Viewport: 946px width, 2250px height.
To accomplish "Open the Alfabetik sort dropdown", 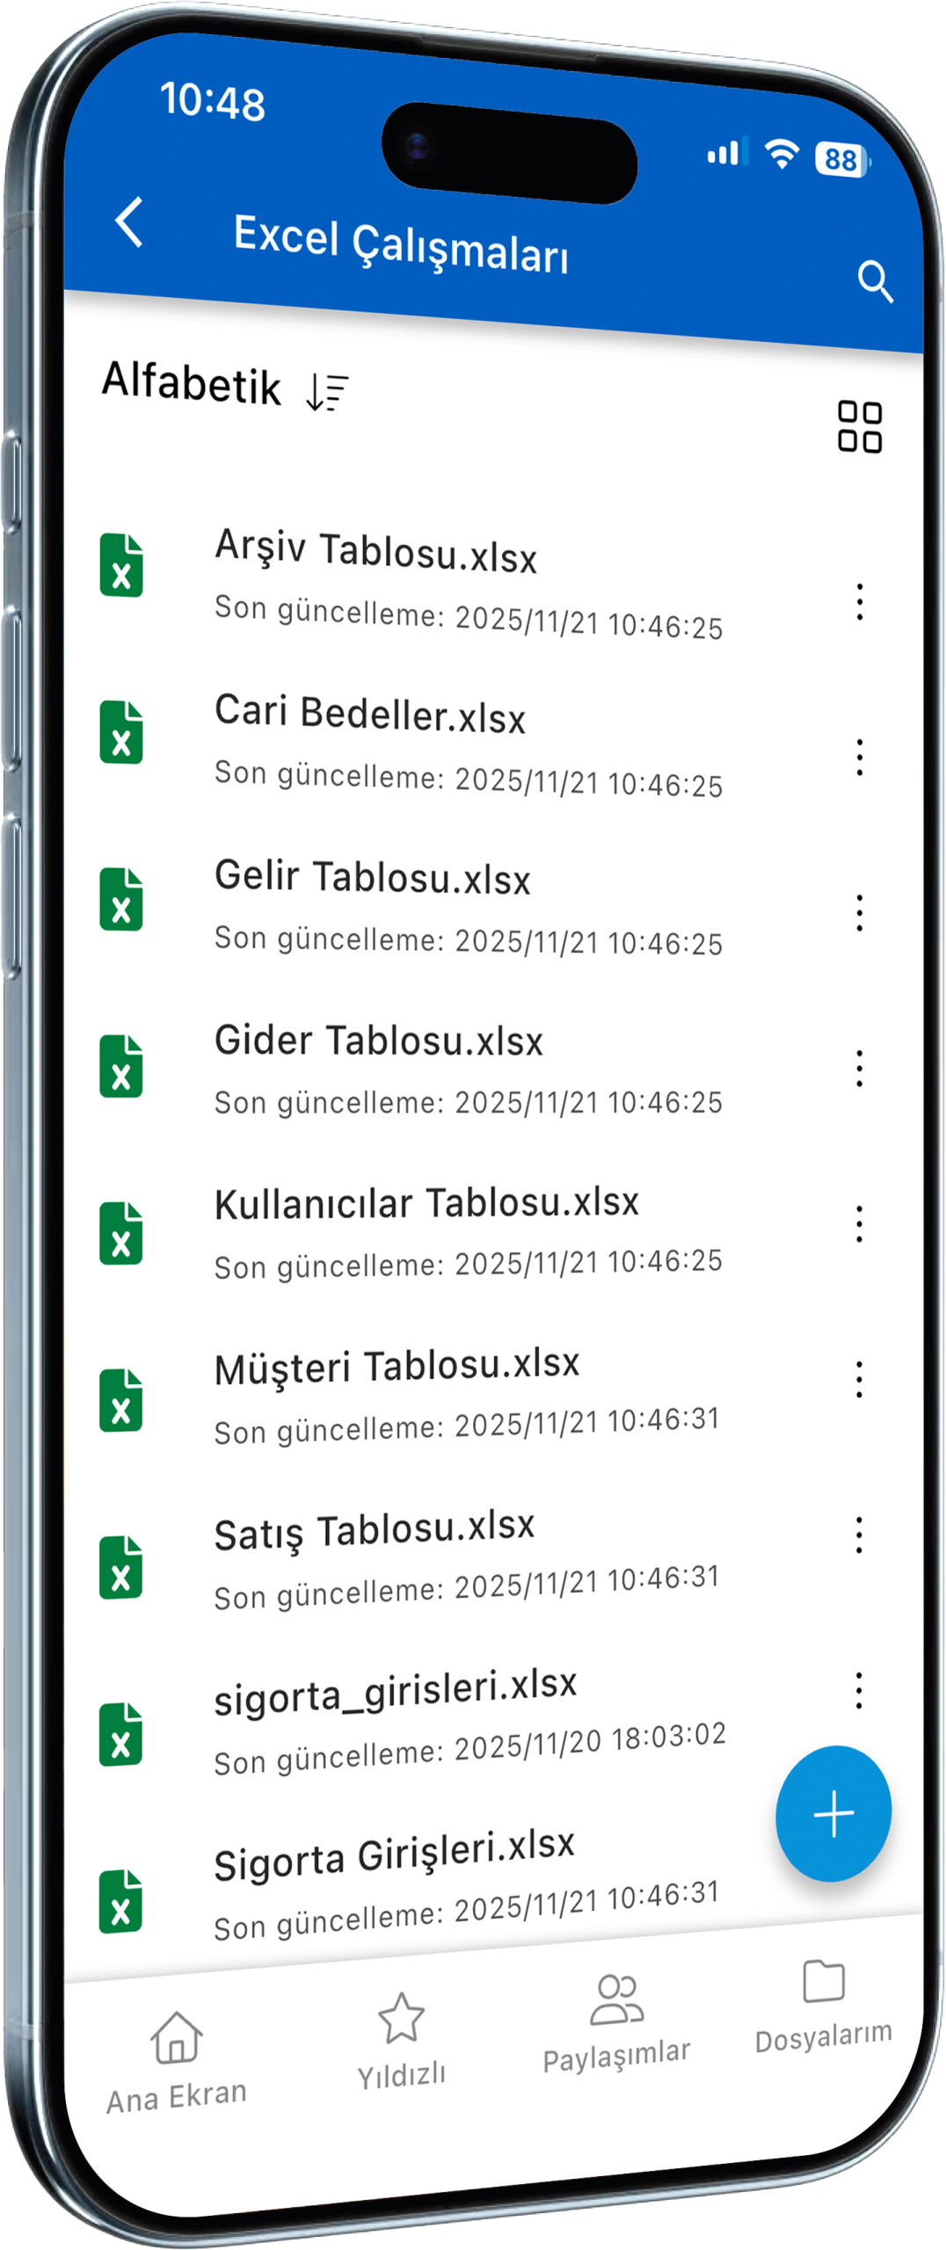I will click(192, 383).
